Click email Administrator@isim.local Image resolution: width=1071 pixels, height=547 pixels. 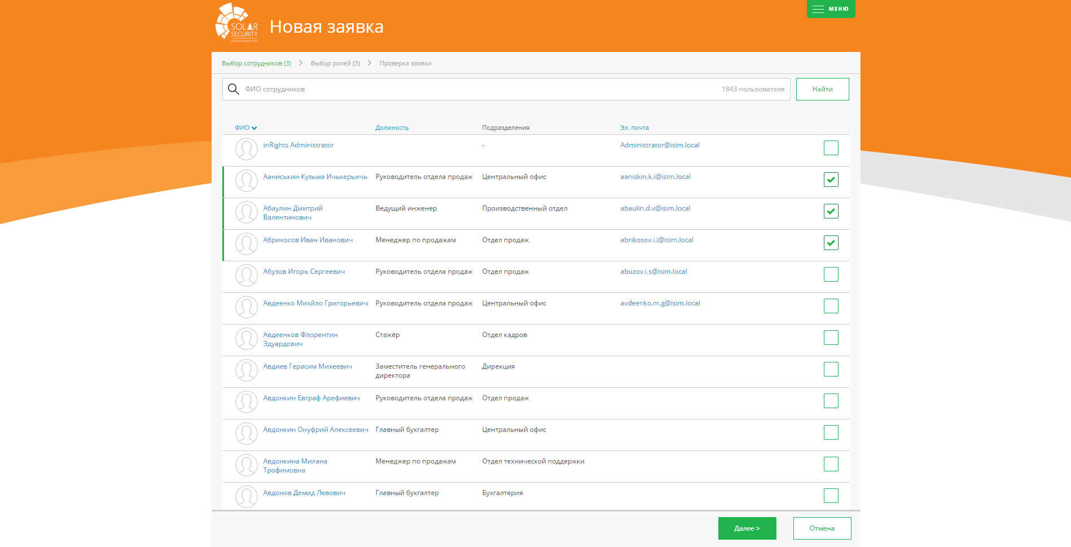click(x=660, y=145)
